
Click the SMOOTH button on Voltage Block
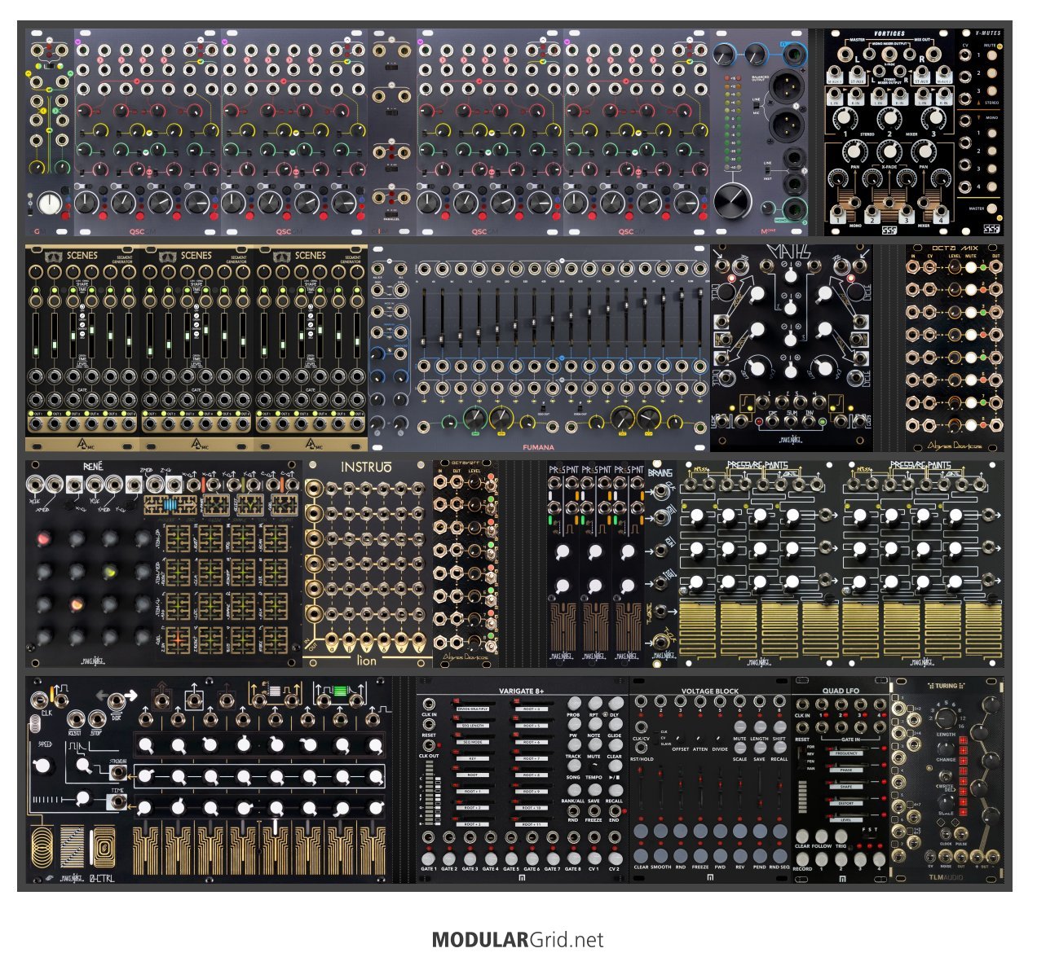pos(660,856)
